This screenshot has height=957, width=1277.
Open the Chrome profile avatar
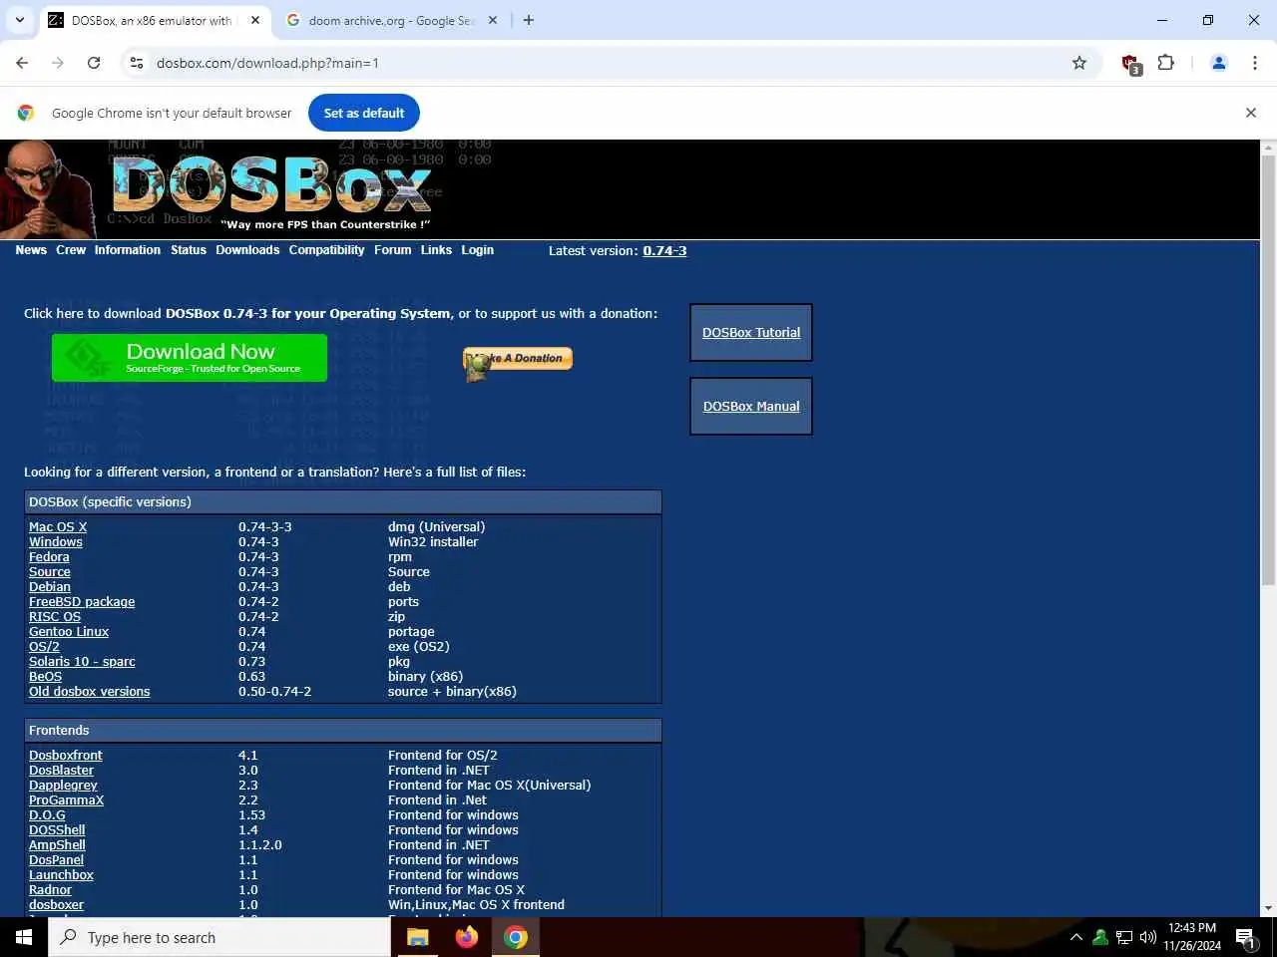click(x=1218, y=63)
